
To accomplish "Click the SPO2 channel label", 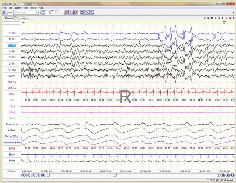I will [12, 149].
